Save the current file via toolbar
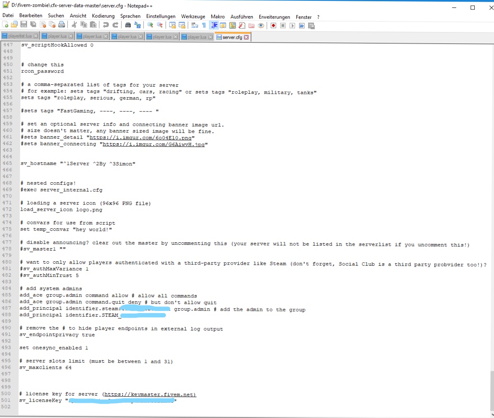Viewport: 494px width, 418px height. coord(24,25)
